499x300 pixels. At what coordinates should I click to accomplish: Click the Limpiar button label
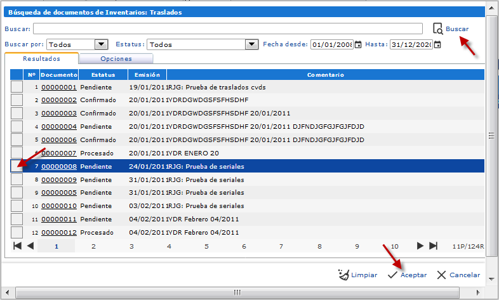tap(364, 275)
